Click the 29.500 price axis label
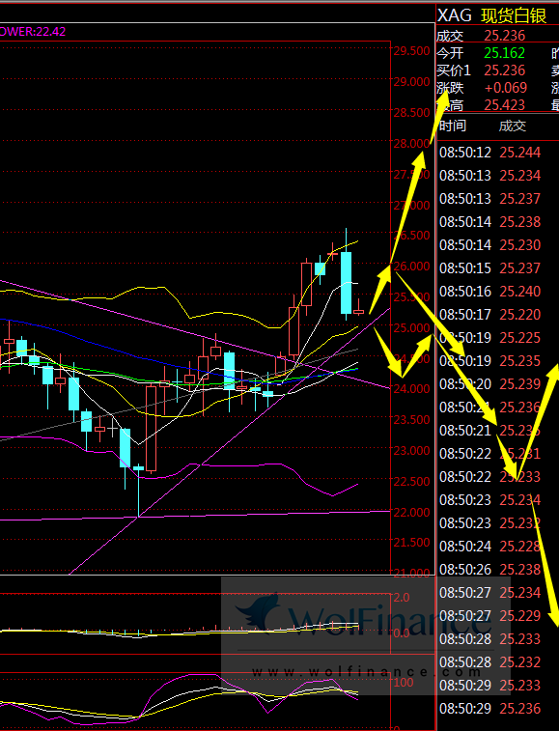The width and height of the screenshot is (559, 731). [x=411, y=51]
